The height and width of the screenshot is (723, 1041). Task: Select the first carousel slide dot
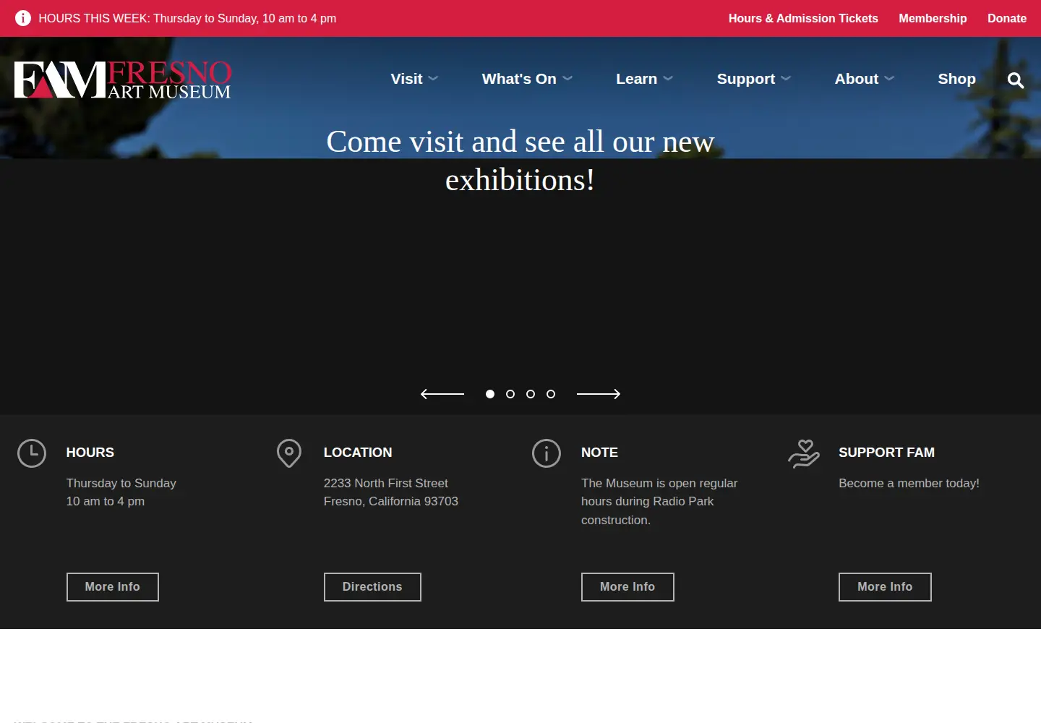490,394
